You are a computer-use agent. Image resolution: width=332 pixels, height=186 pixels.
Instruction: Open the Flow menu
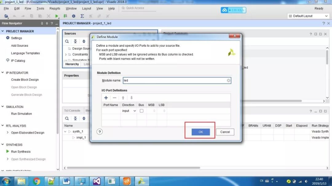[28, 9]
